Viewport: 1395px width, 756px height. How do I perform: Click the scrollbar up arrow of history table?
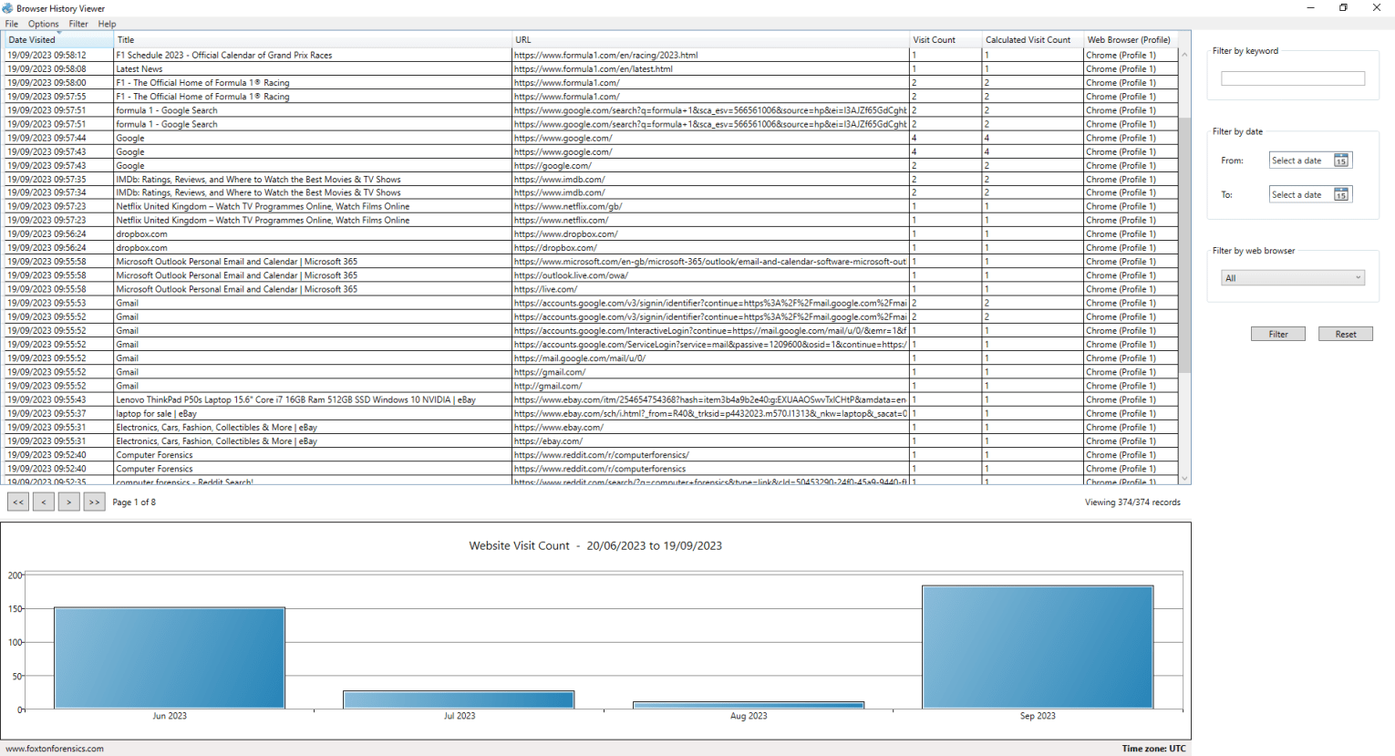click(1184, 55)
